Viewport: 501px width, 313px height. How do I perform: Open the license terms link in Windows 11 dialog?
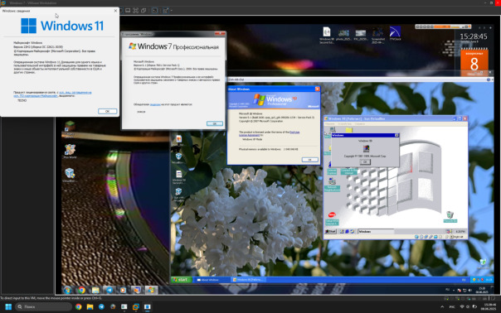pos(52,94)
